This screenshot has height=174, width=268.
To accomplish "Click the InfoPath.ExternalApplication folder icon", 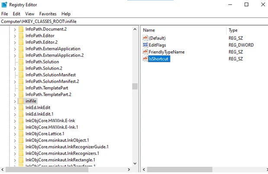I will coord(21,49).
